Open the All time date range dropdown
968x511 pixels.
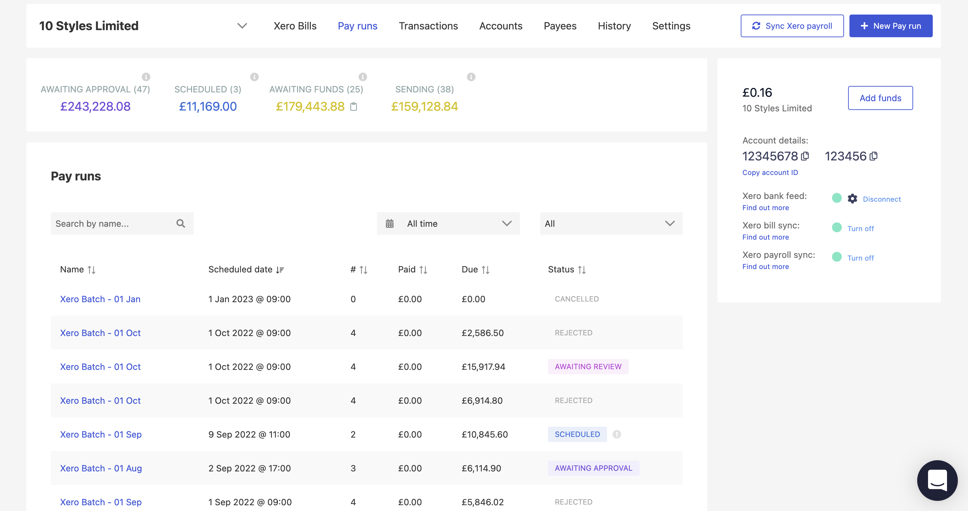(x=507, y=223)
